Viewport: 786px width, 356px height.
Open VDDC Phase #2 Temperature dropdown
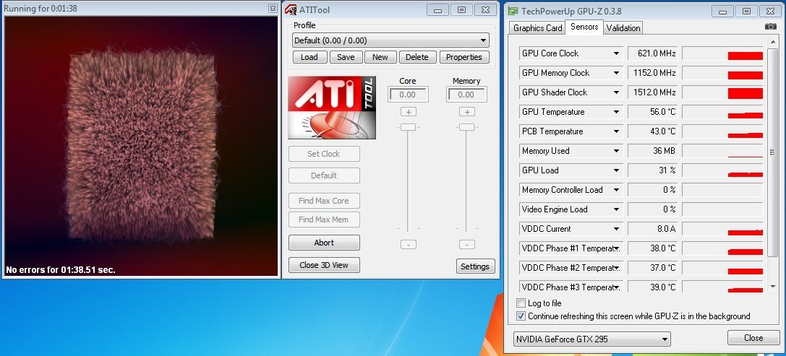pyautogui.click(x=616, y=269)
